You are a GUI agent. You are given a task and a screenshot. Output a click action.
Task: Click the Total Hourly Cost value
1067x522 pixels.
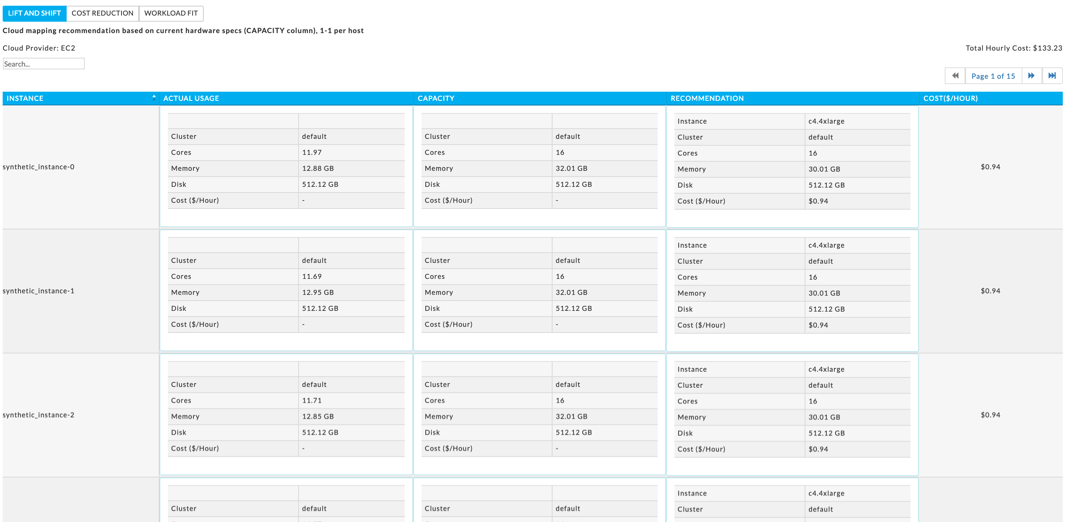tap(1047, 48)
